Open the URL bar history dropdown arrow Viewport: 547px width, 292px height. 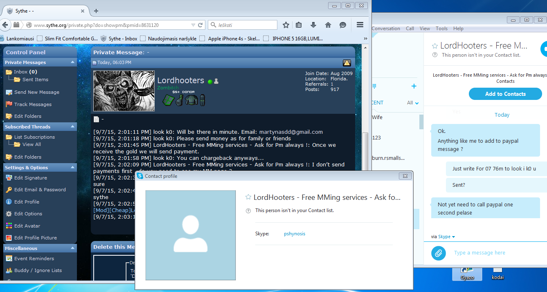tap(193, 25)
